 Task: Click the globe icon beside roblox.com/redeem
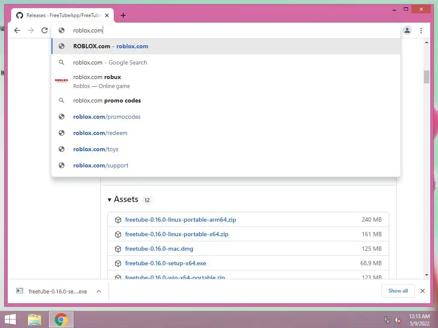tap(62, 133)
